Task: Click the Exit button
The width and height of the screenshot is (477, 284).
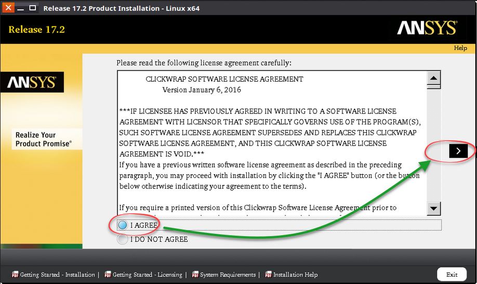Action: [452, 274]
